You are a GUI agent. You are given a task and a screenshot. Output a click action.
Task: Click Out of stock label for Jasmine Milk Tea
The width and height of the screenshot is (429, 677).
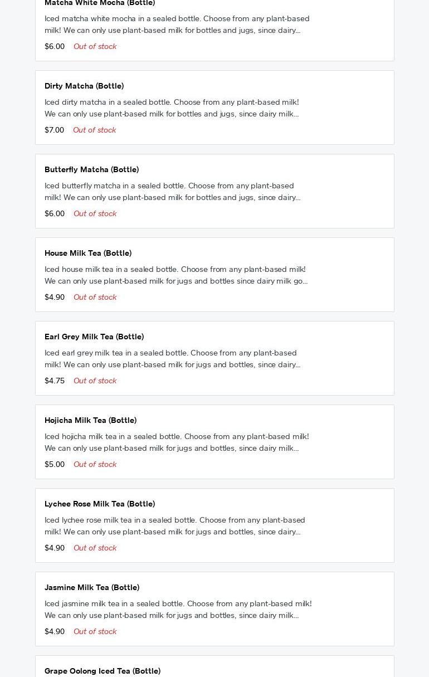[95, 631]
